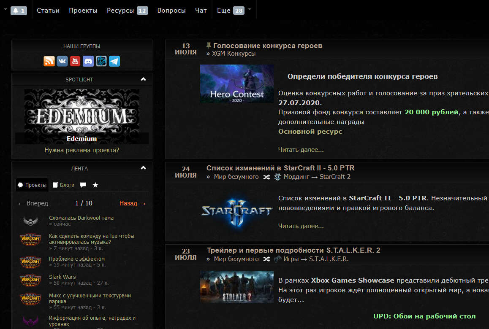Open the Вопросы menu
The height and width of the screenshot is (329, 489).
click(x=171, y=11)
